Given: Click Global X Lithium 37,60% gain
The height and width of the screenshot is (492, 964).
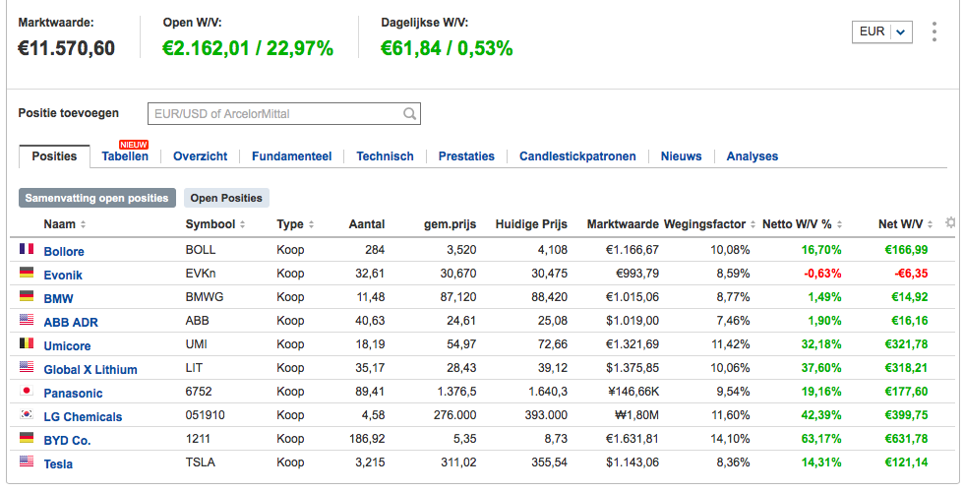Looking at the screenshot, I should [821, 368].
